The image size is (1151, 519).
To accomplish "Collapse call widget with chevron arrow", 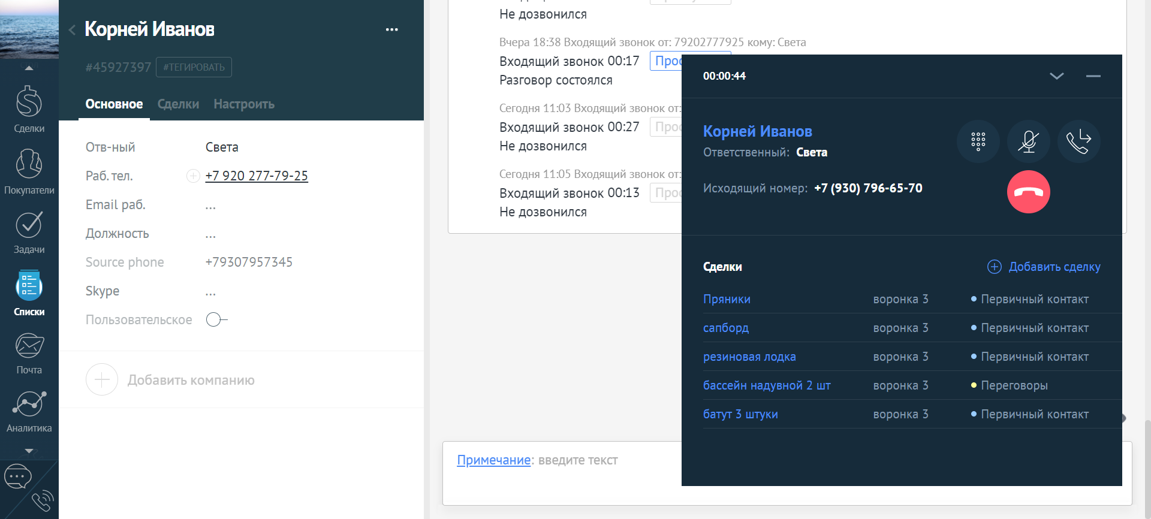I will pyautogui.click(x=1056, y=76).
